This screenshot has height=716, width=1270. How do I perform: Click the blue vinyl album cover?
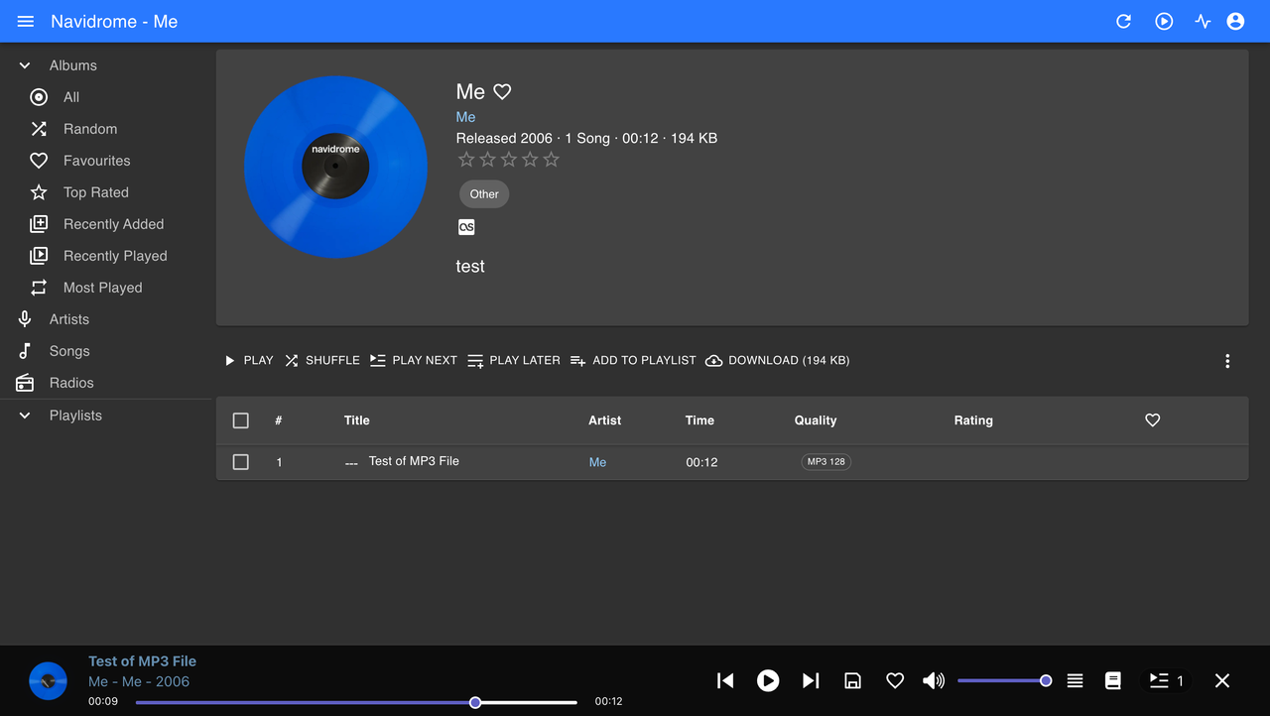point(335,166)
